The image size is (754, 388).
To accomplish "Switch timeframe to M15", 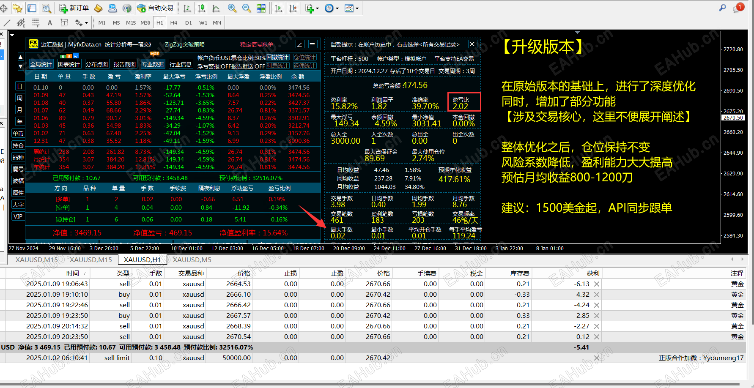I will 131,23.
